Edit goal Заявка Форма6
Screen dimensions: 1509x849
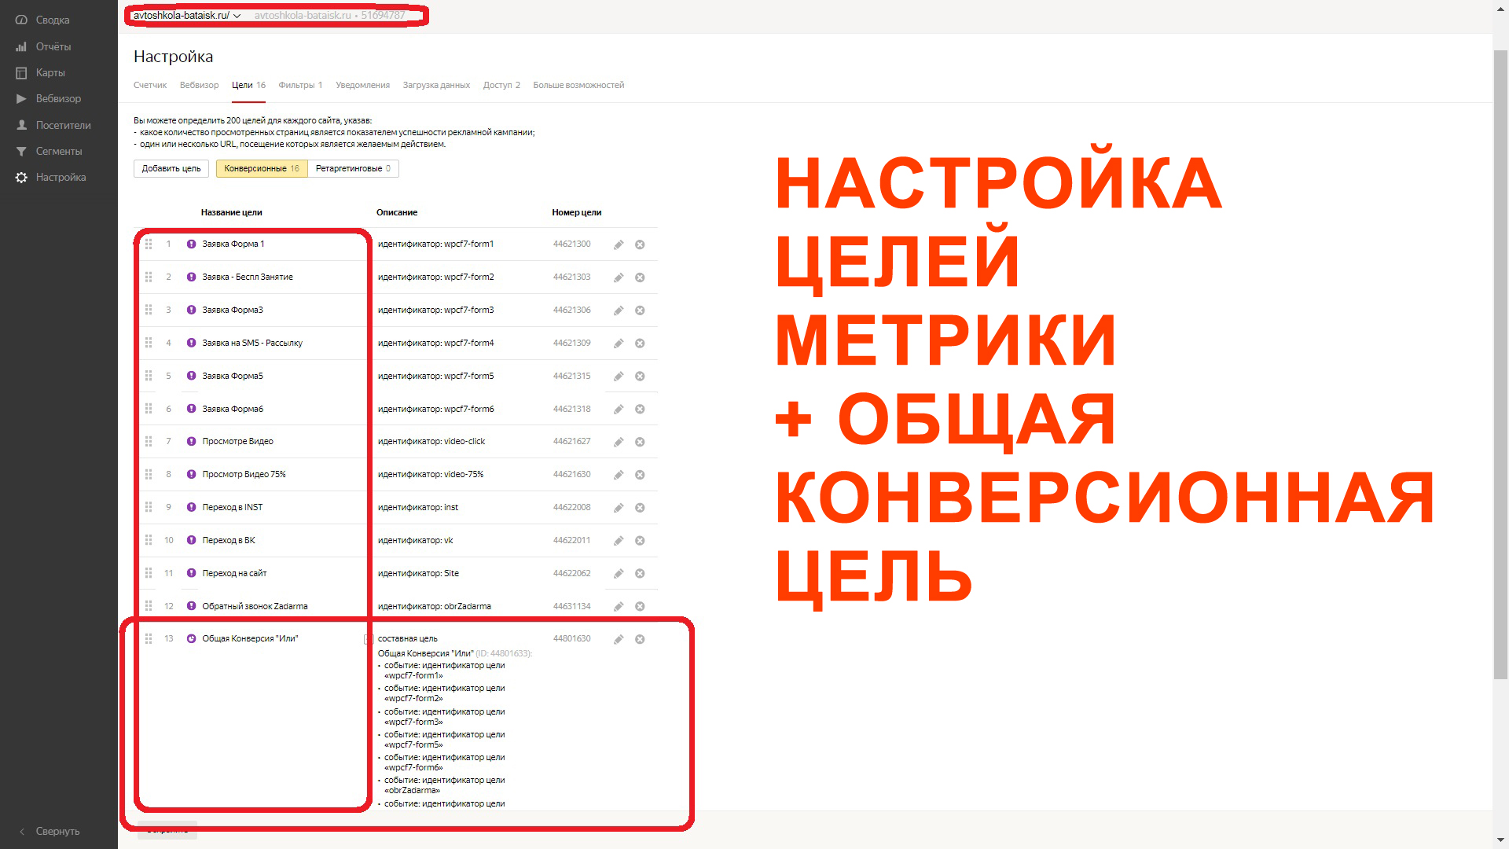(x=619, y=410)
